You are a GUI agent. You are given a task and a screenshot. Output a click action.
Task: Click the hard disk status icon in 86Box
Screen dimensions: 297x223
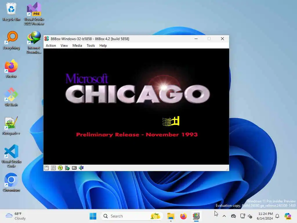74,168
